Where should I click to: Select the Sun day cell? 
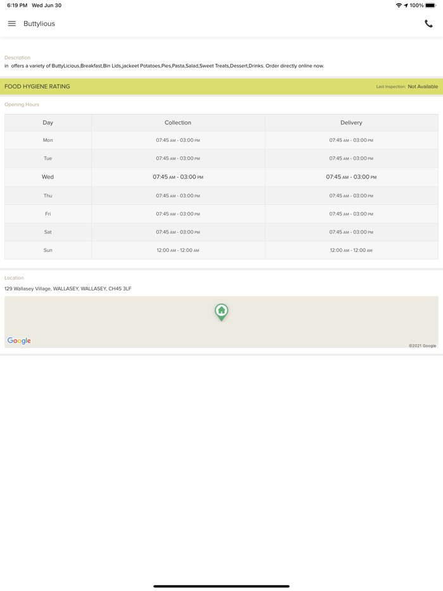point(48,250)
